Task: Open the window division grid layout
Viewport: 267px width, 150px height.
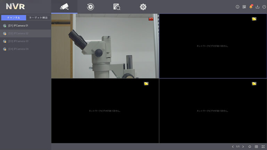Action: click(x=256, y=147)
